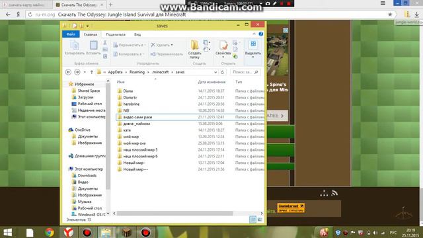This screenshot has width=423, height=238.
Task: Click the Windows Start button
Action: 7,232
